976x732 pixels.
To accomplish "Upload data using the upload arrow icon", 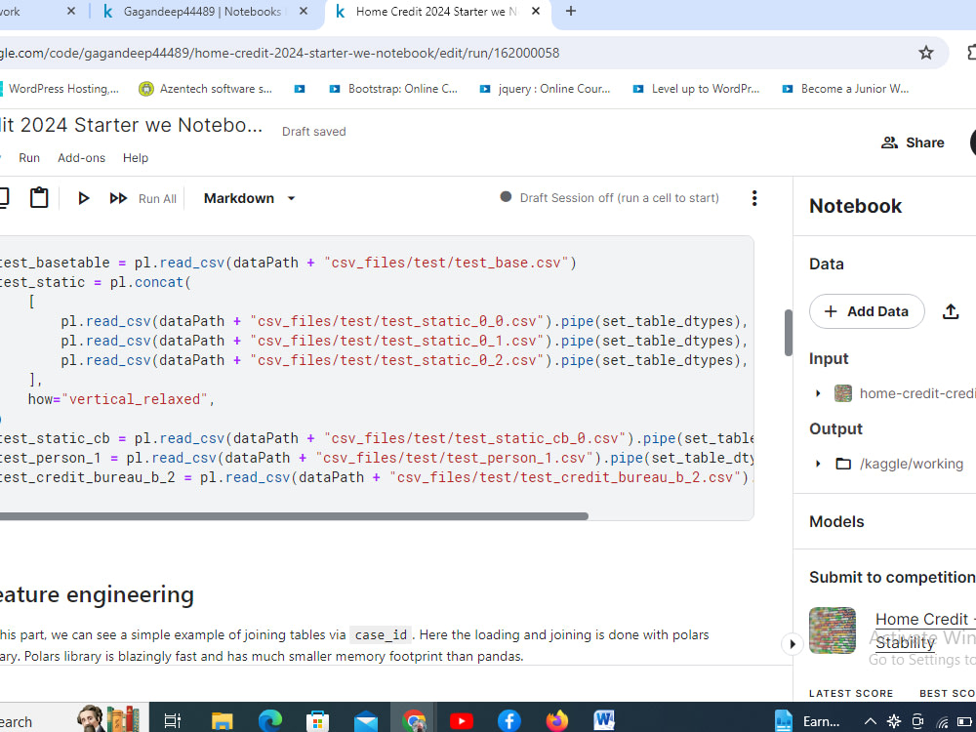I will pyautogui.click(x=950, y=311).
